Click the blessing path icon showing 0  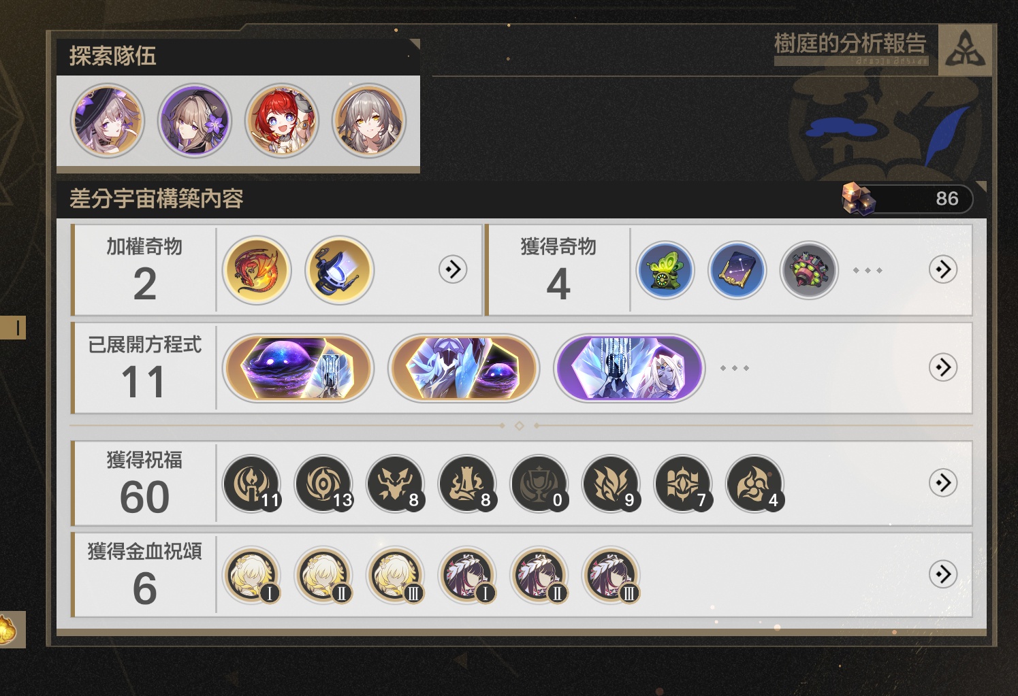pos(540,484)
